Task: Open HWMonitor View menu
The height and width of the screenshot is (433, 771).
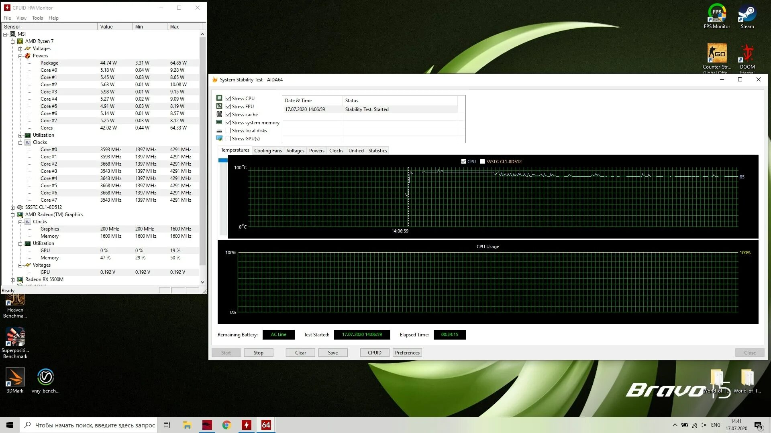Action: 21,18
